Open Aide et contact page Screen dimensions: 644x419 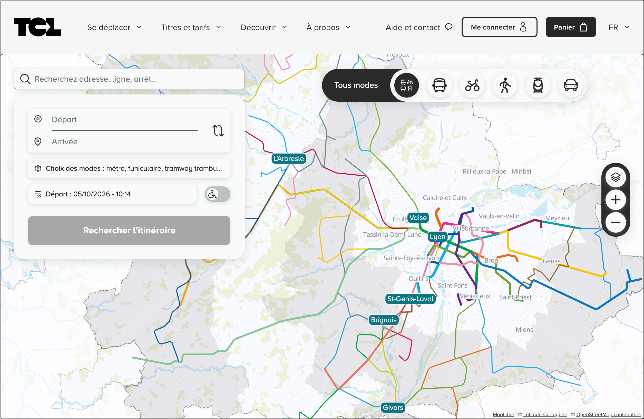(419, 27)
